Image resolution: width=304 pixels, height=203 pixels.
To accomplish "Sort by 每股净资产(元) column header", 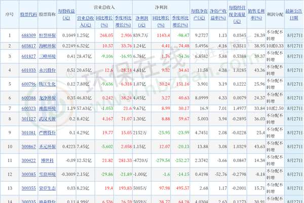I will (x=199, y=15).
